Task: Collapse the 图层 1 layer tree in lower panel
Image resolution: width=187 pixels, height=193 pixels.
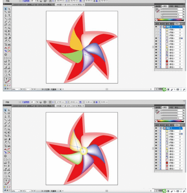Action: (x=162, y=128)
